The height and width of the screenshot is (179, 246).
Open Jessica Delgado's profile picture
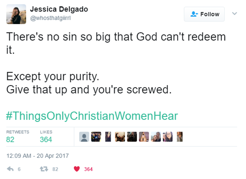point(16,14)
